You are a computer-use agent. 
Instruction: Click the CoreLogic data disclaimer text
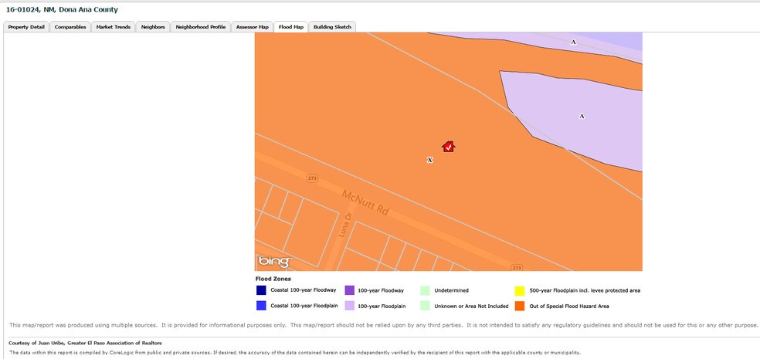[x=294, y=353]
